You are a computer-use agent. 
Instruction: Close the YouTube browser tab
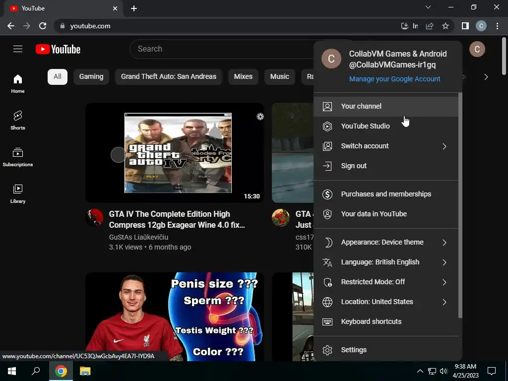pos(115,8)
